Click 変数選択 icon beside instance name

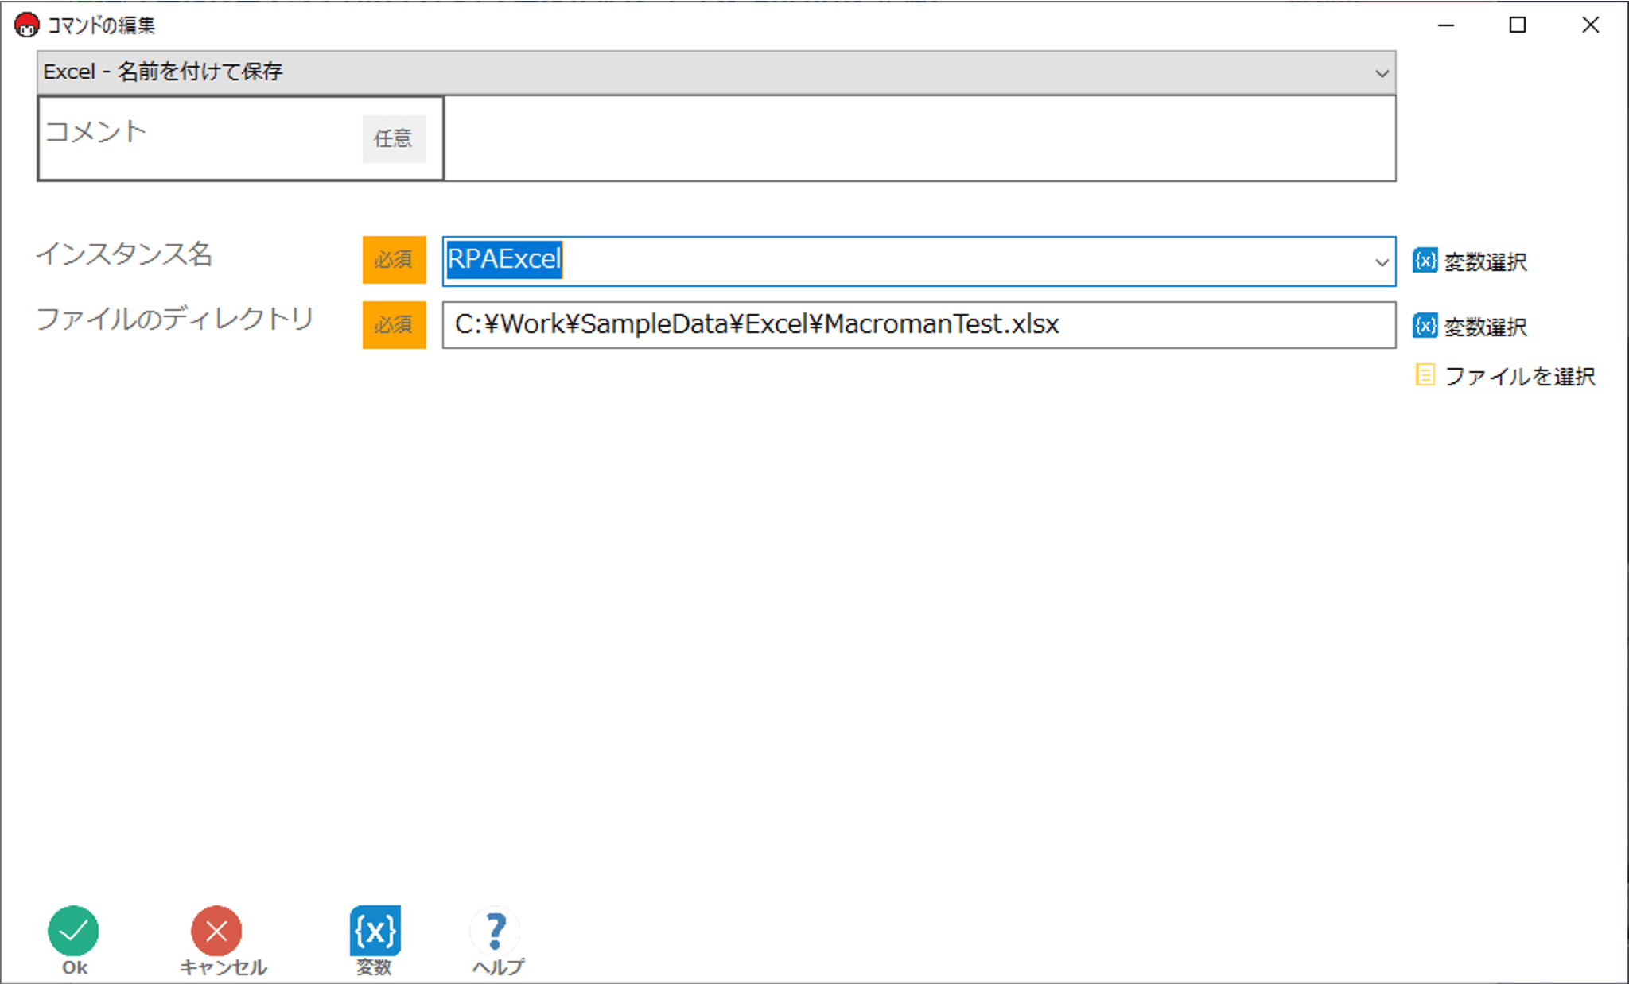[x=1425, y=261]
